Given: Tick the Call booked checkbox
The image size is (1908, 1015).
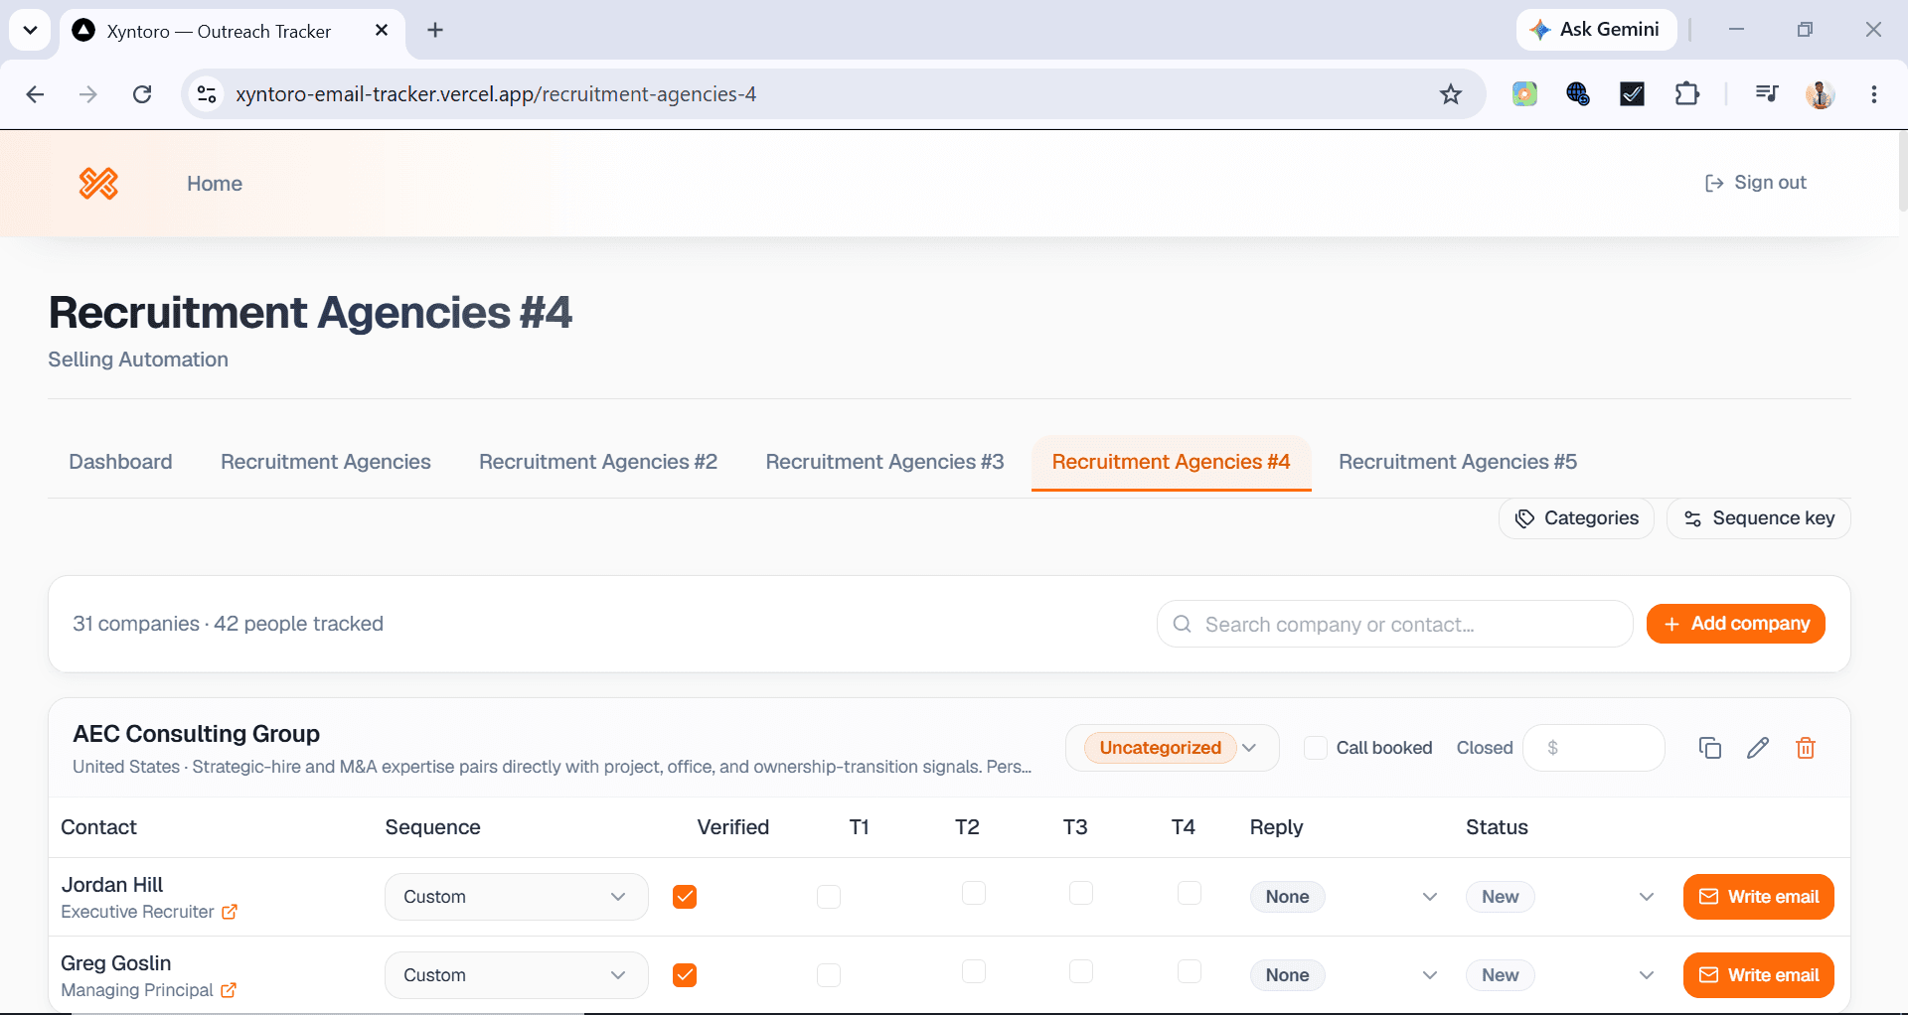Looking at the screenshot, I should [1315, 748].
